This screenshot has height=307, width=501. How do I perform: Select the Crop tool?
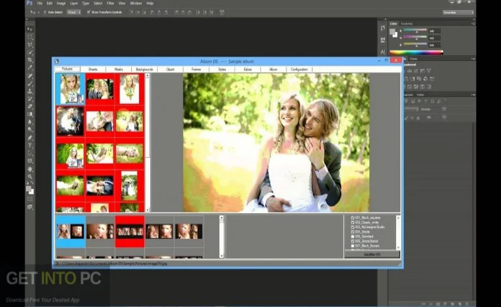point(30,60)
